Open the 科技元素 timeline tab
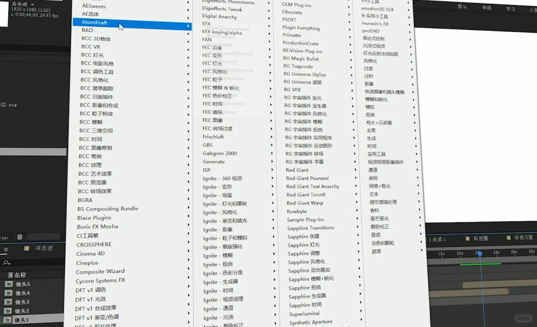Viewport: 537px width, 327px height. click(x=523, y=238)
